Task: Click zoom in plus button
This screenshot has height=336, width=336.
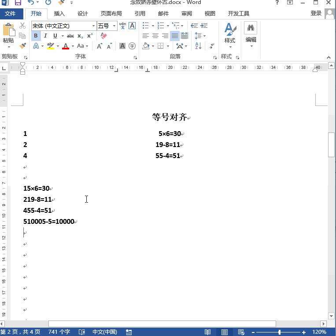Action: coord(304,332)
